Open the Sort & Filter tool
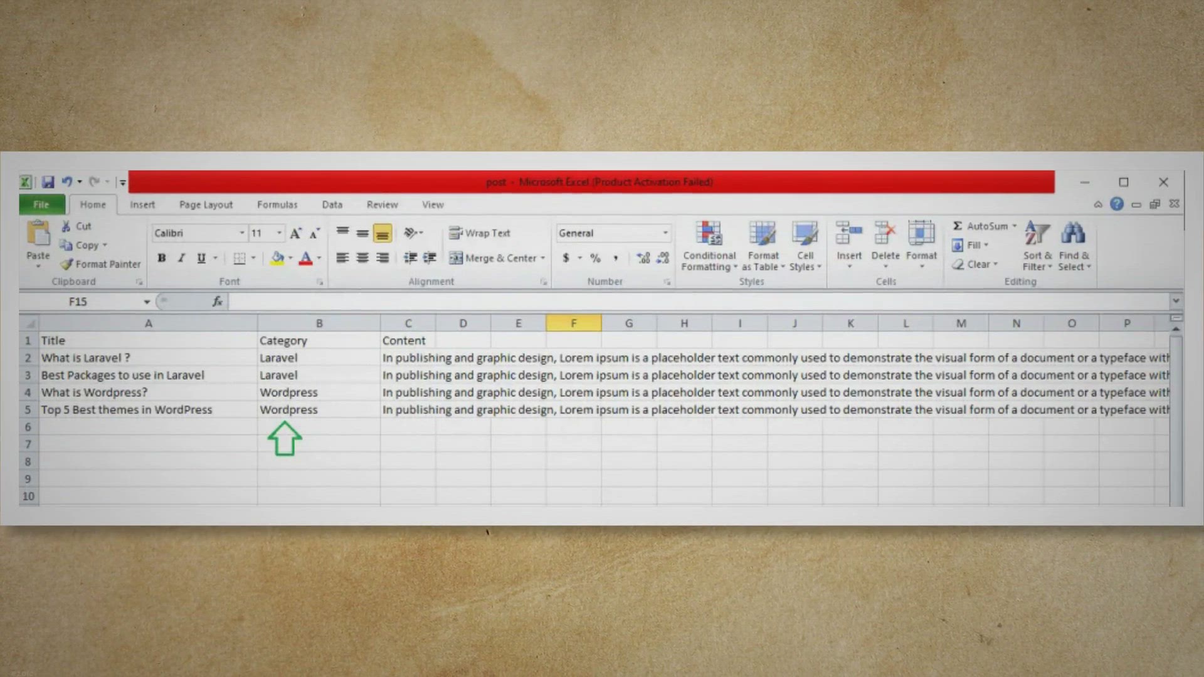This screenshot has width=1204, height=677. tap(1037, 246)
